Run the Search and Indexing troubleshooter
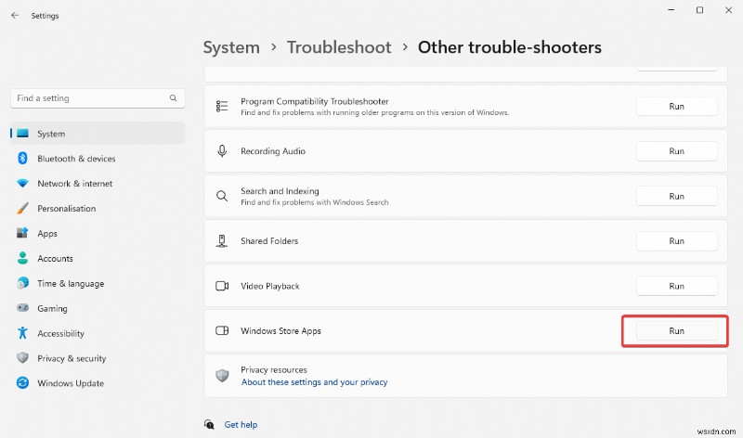 677,196
